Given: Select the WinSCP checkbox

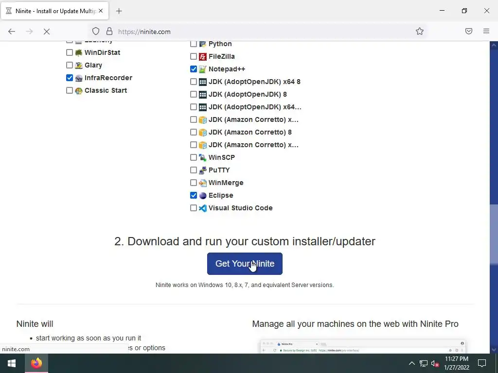Looking at the screenshot, I should click(x=194, y=157).
